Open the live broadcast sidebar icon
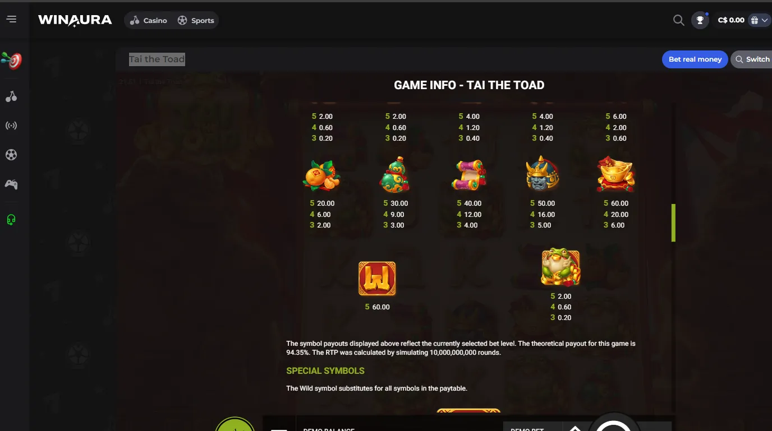Screen dimensions: 772x431 pos(11,126)
